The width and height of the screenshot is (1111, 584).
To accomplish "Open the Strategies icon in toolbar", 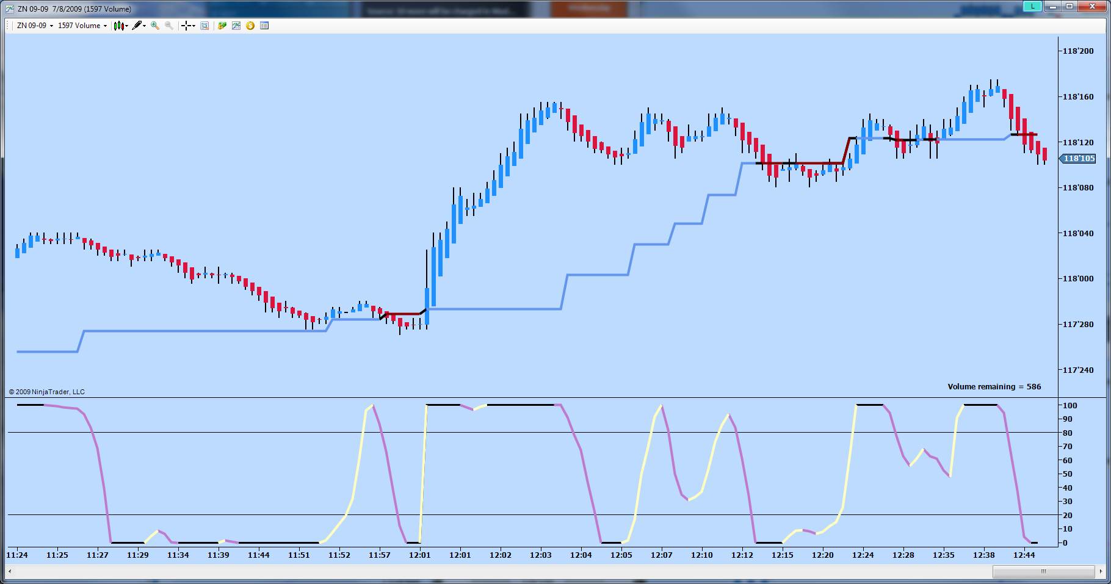I will coord(222,26).
